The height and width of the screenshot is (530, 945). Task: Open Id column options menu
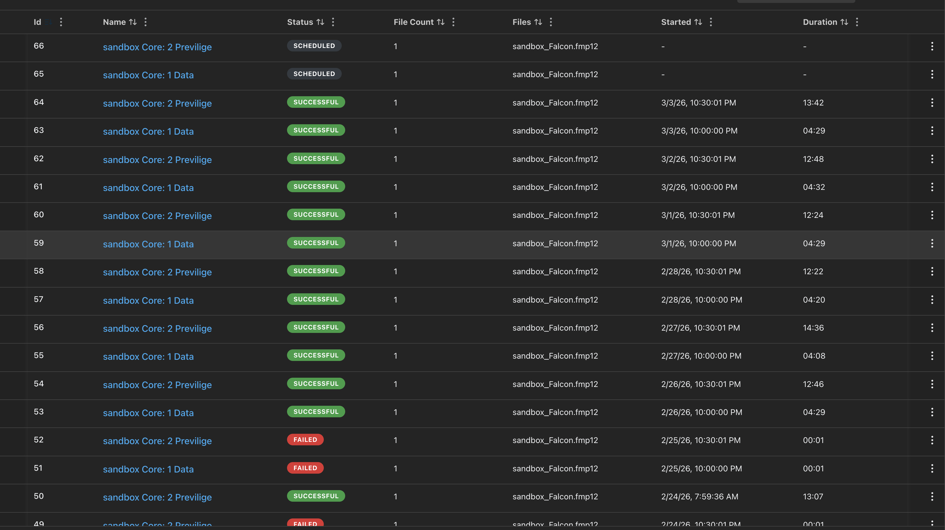61,22
